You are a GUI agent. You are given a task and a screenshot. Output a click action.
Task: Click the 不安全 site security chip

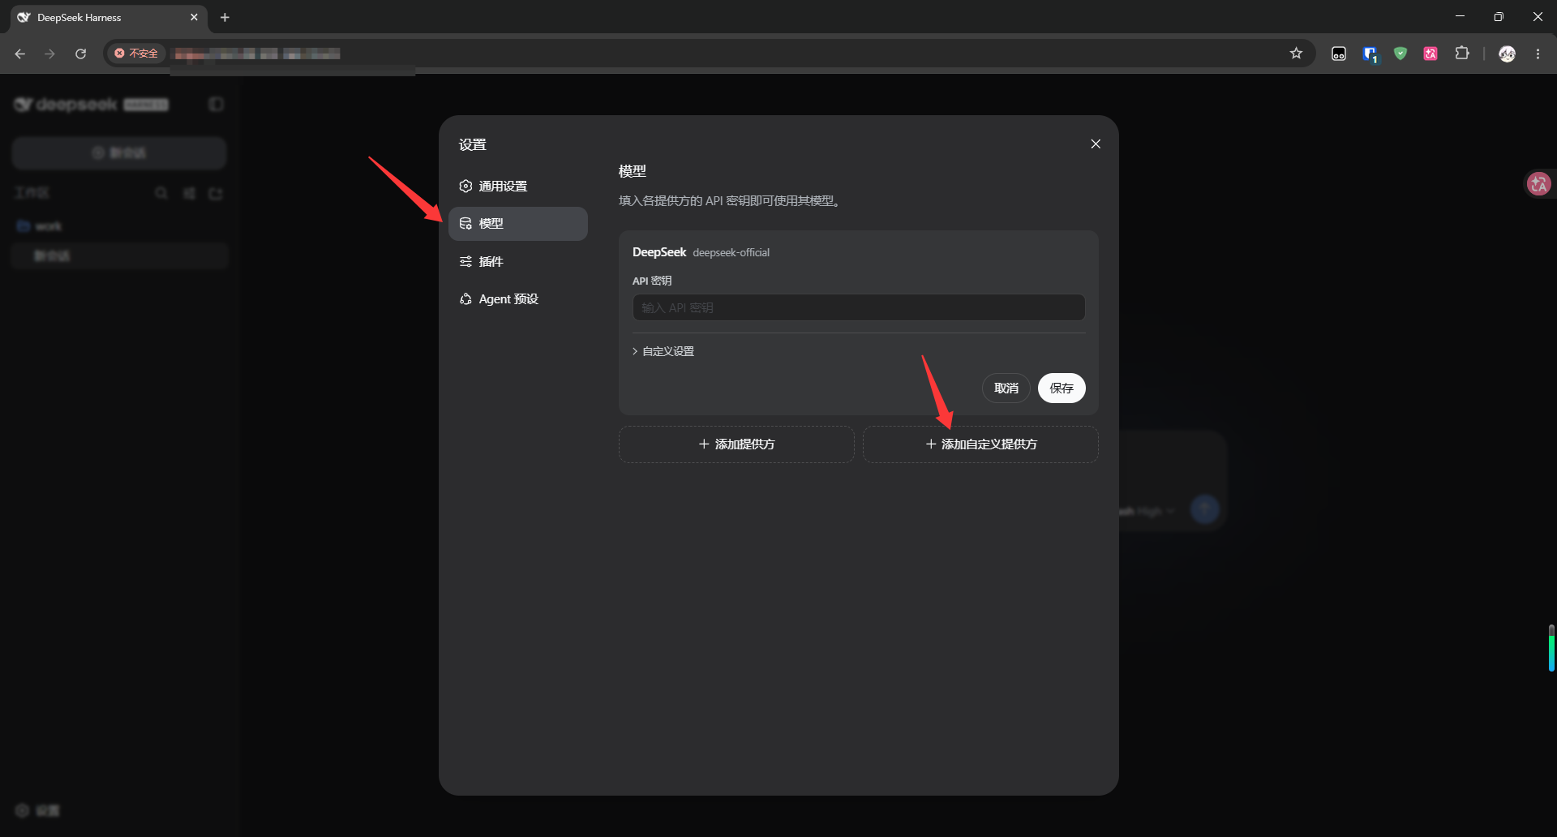coord(136,54)
